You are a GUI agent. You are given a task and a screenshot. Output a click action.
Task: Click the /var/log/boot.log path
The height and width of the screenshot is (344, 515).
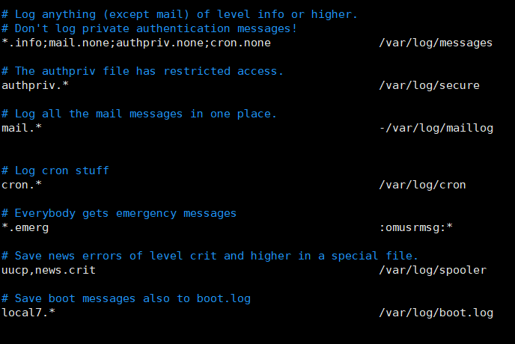(x=436, y=313)
